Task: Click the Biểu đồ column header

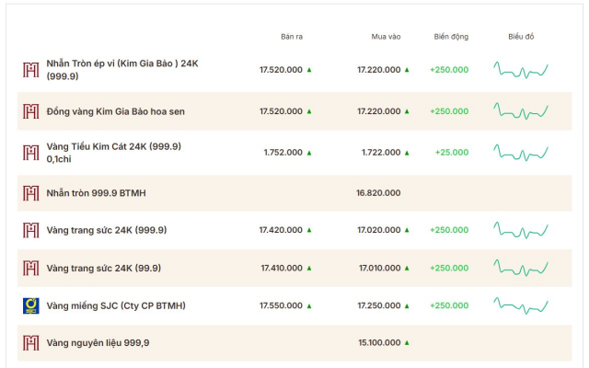Action: (521, 37)
